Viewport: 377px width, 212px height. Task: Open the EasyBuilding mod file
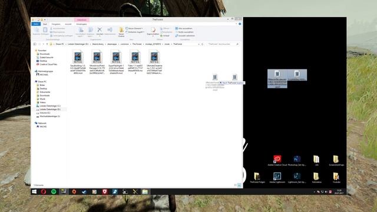[78, 62]
